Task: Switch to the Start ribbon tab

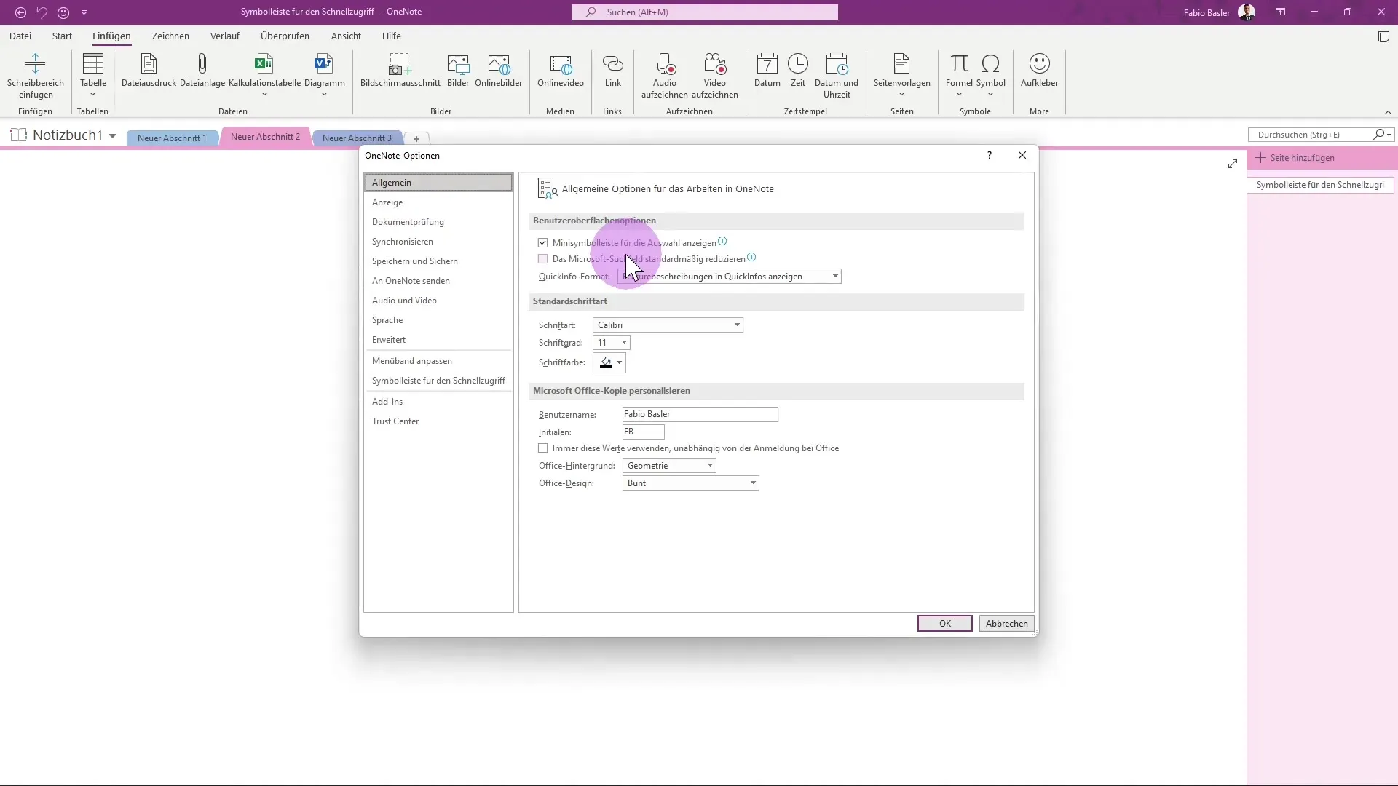Action: pos(62,36)
